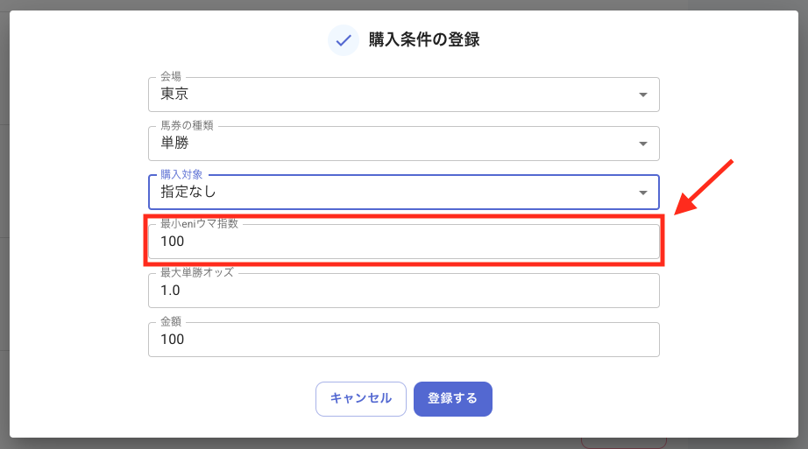Click the 購入対象 dropdown arrow
This screenshot has width=808, height=449.
tap(642, 193)
